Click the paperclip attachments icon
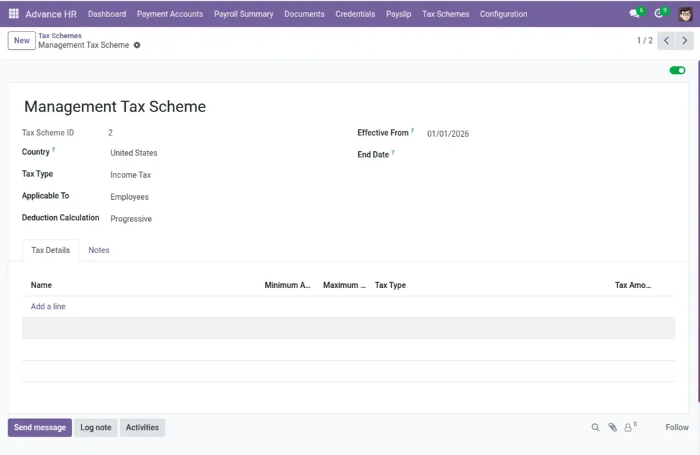700x455 pixels. tap(612, 428)
